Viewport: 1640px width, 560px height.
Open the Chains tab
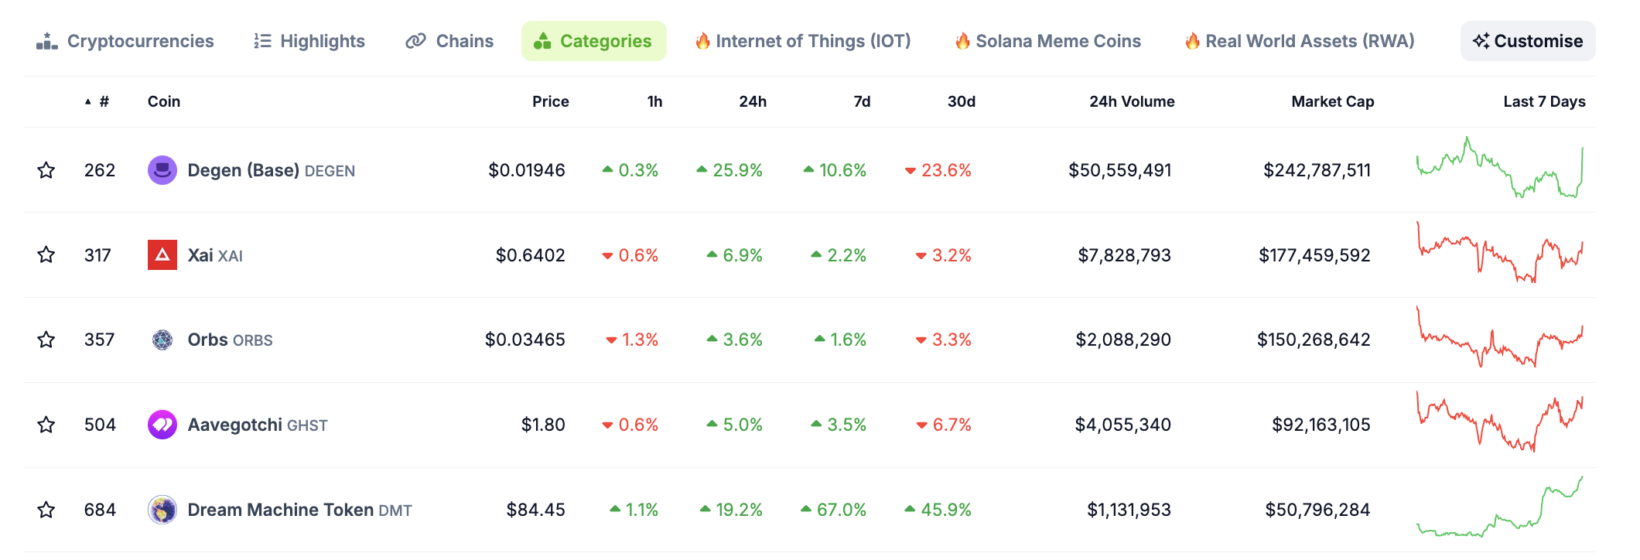[x=449, y=41]
